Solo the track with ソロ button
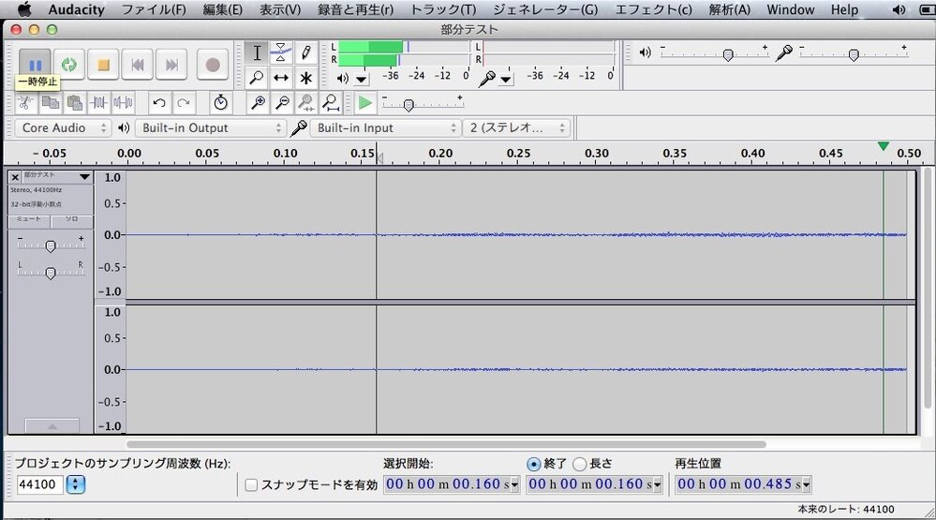This screenshot has height=520, width=936. (71, 221)
